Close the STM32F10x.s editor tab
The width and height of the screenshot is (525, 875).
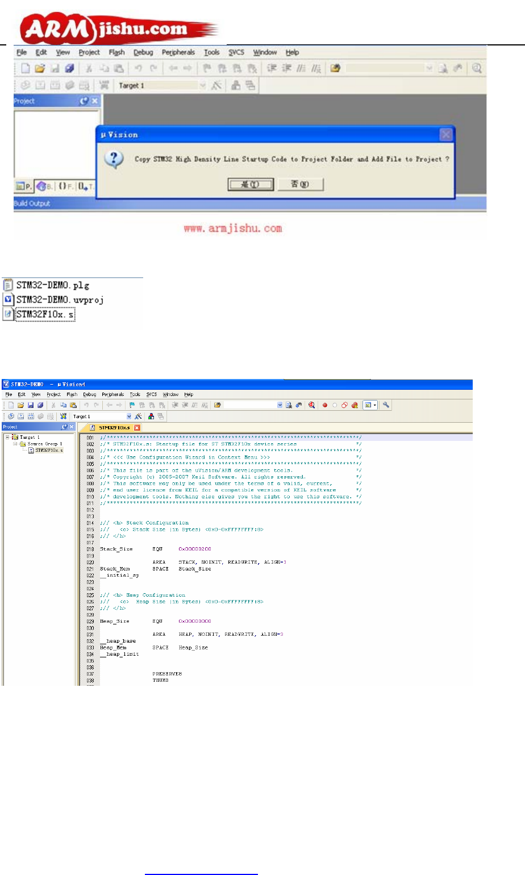pos(137,427)
